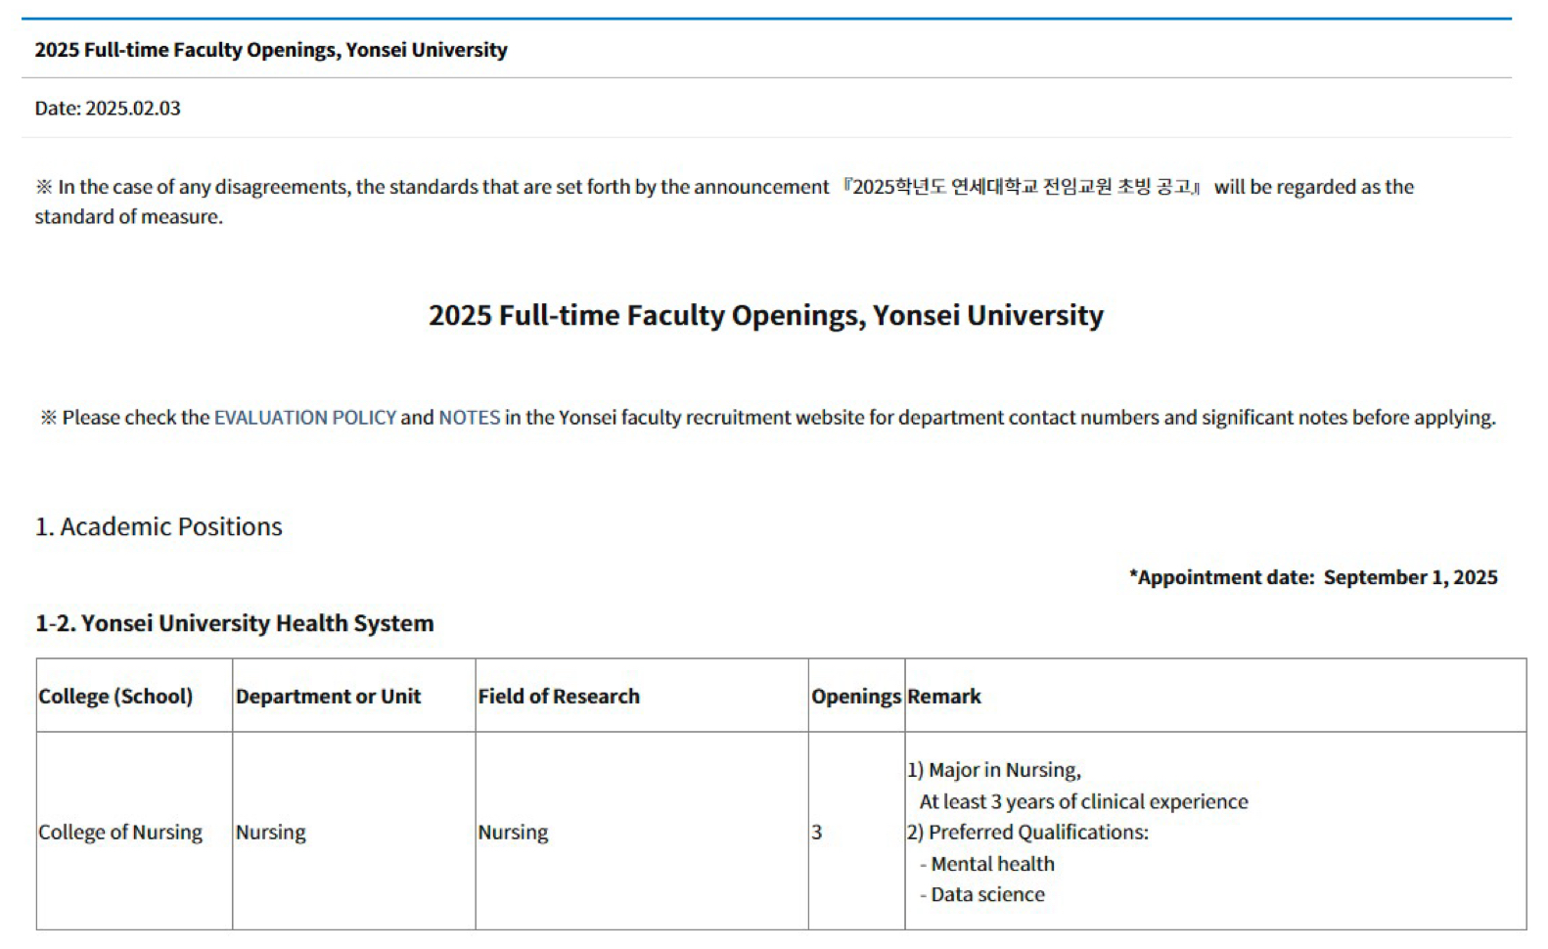Click the '- Data science' remark line

click(x=982, y=894)
